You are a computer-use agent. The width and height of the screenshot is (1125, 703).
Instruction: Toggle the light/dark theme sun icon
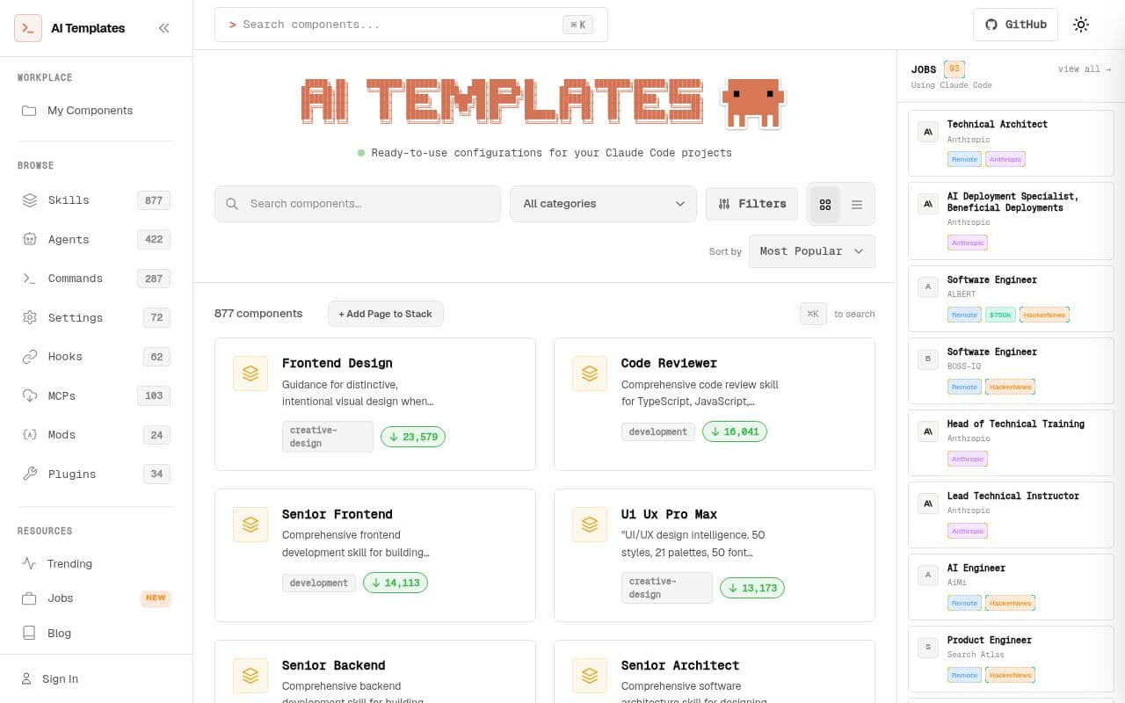tap(1081, 25)
